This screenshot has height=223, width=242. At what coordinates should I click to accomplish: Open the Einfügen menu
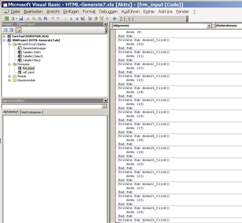pyautogui.click(x=71, y=11)
